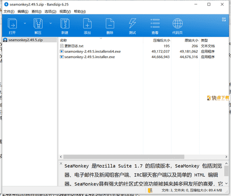Click the Test (测试) lightning icon
Viewport: 231px width, 196px height.
tap(132, 23)
